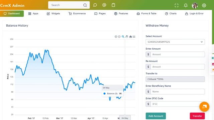214x120 pixels.
Task: Click the Re Amount field
Action: click(178, 67)
